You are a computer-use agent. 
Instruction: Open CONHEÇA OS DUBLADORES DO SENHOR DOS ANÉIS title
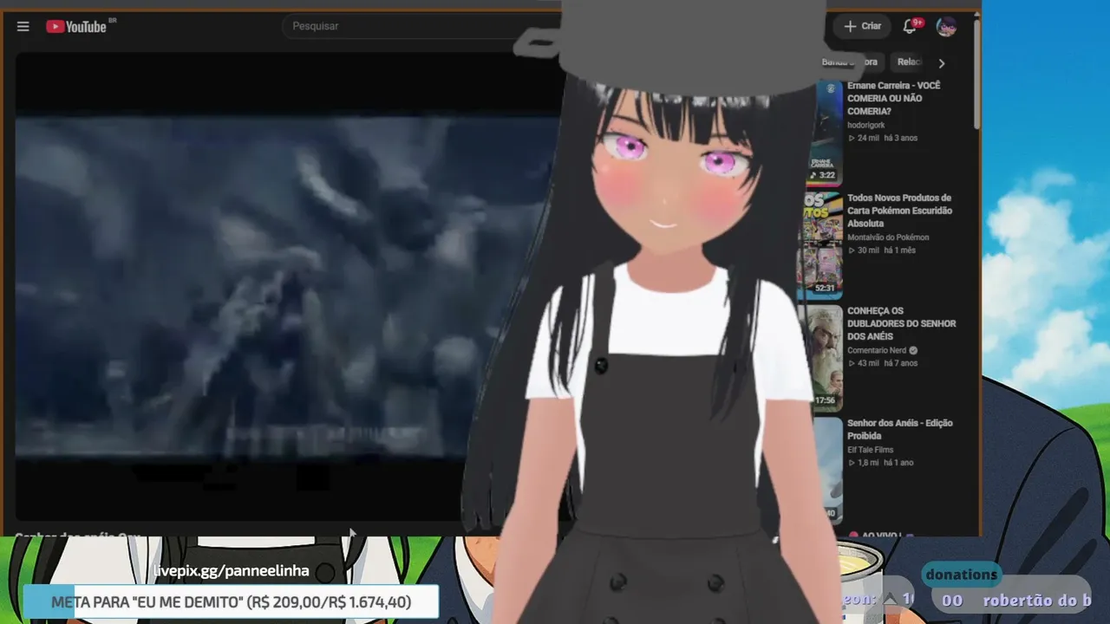pos(902,323)
